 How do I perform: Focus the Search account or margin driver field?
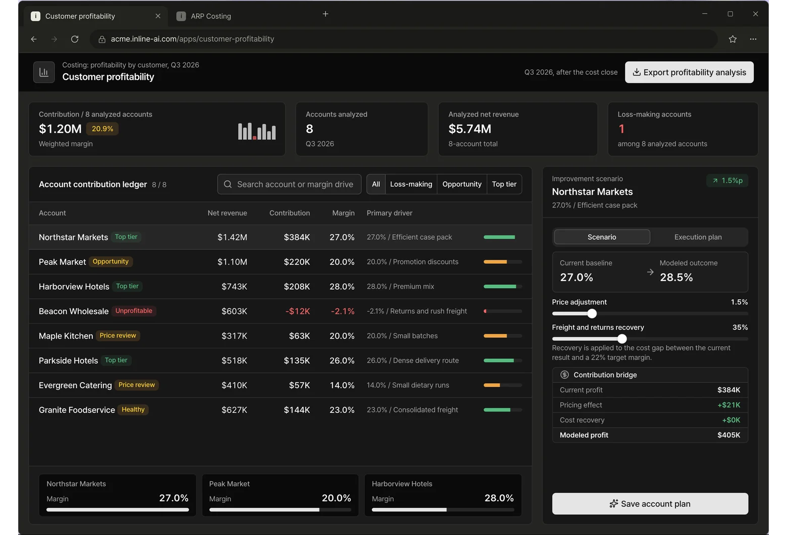pos(289,184)
